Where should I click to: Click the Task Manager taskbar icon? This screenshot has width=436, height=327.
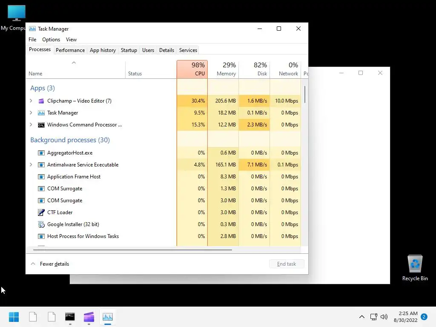(108, 317)
